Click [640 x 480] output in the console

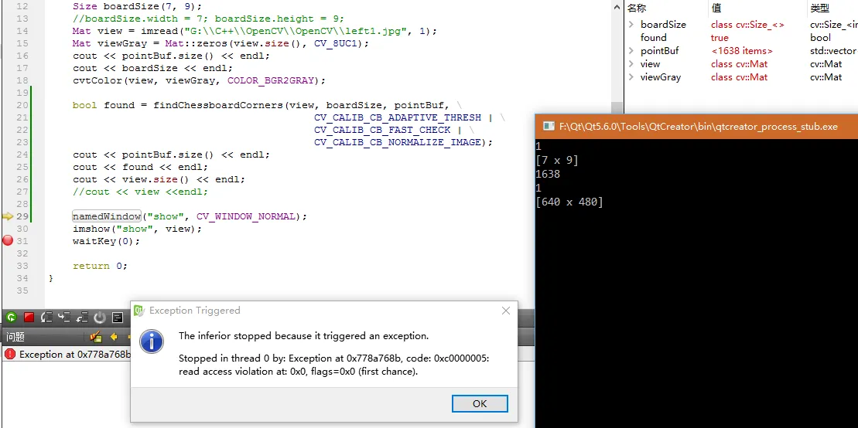click(x=569, y=202)
